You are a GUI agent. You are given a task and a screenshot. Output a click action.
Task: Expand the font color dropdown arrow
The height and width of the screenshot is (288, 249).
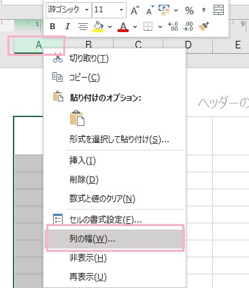(x=135, y=27)
